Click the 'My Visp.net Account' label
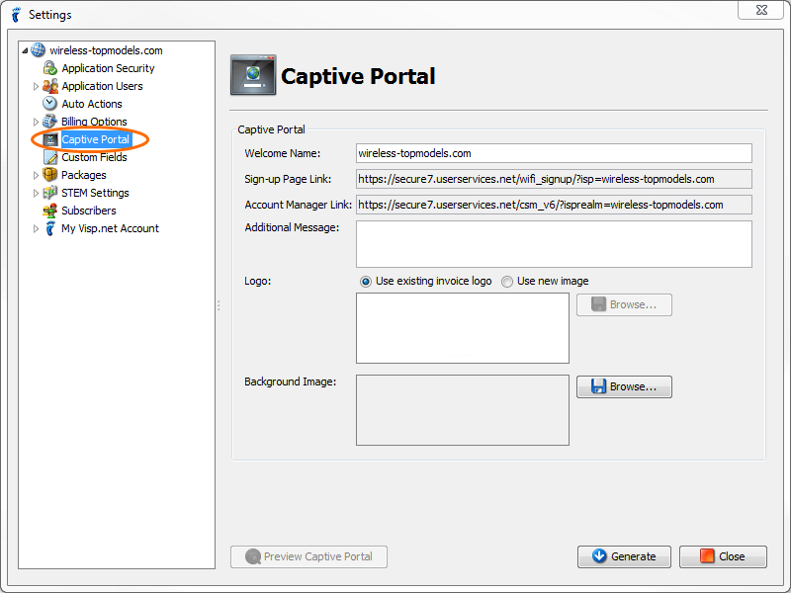791x593 pixels. (110, 228)
